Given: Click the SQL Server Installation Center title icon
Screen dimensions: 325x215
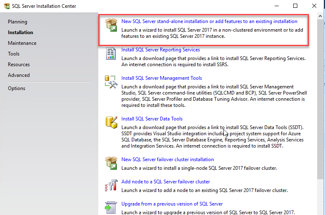Looking at the screenshot, I should tap(7, 6).
